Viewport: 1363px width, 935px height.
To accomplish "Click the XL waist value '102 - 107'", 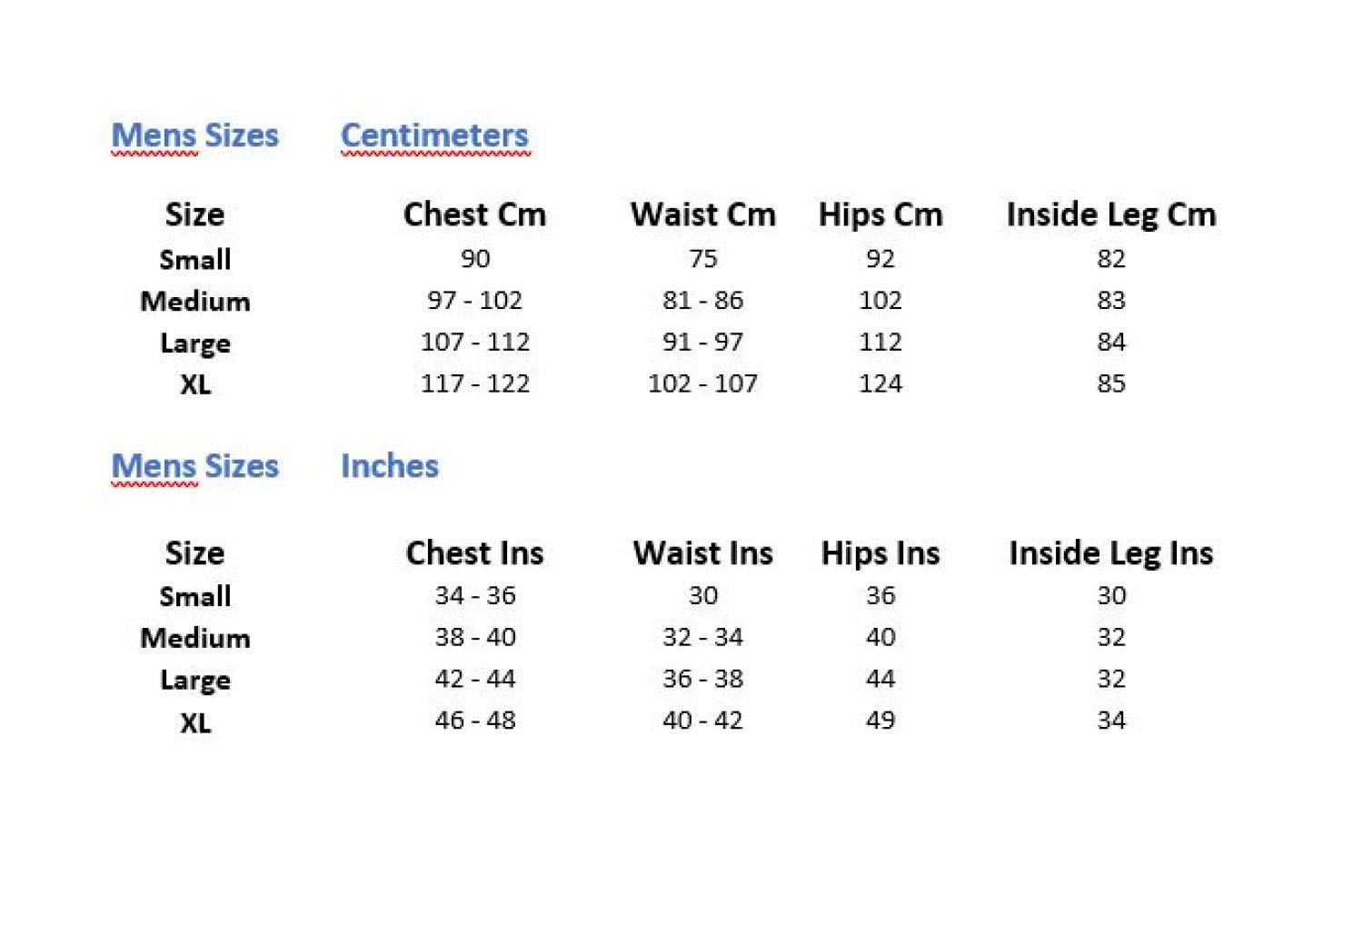I will [702, 383].
